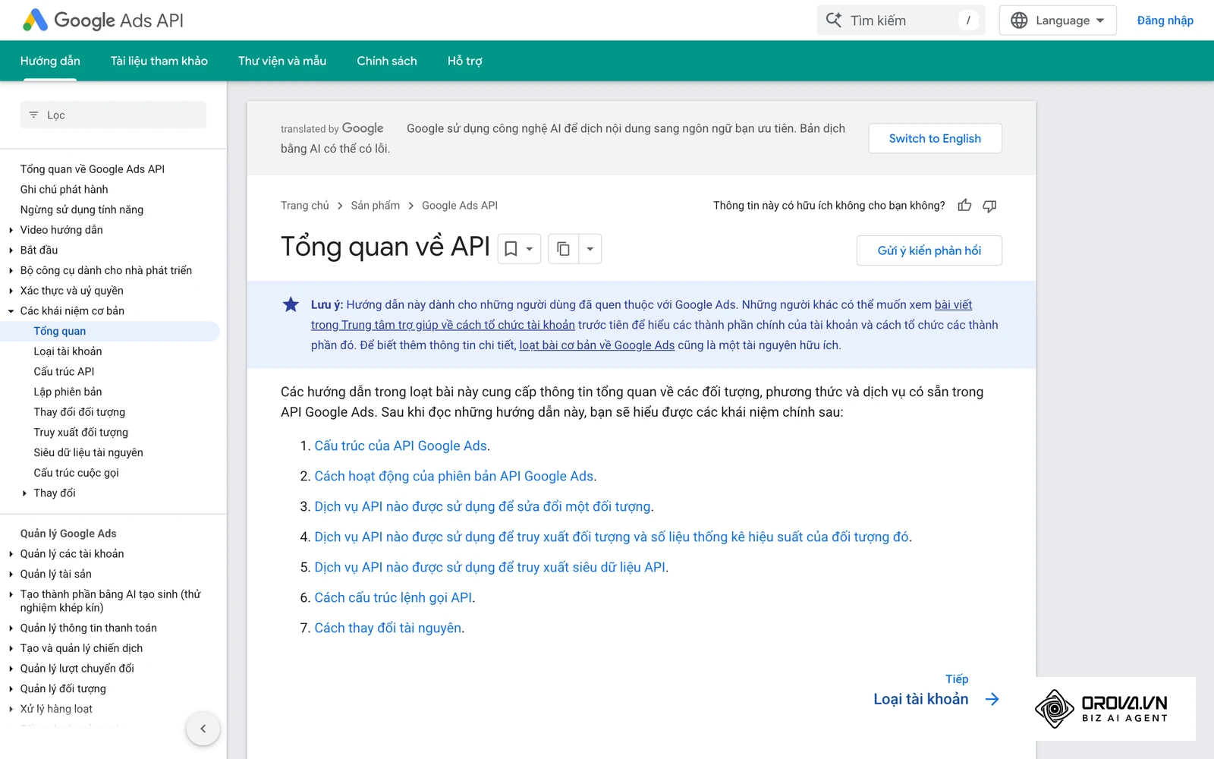This screenshot has height=759, width=1214.
Task: Click the thumbs up helpful icon
Action: [x=964, y=206]
